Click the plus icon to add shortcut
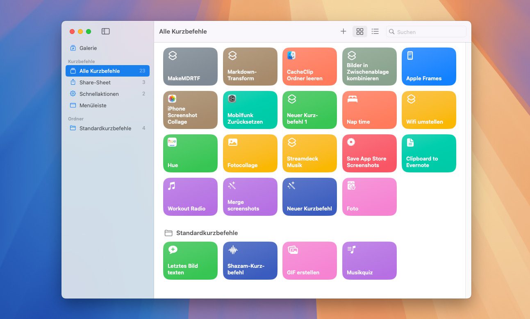Image resolution: width=530 pixels, height=319 pixels. coord(343,32)
